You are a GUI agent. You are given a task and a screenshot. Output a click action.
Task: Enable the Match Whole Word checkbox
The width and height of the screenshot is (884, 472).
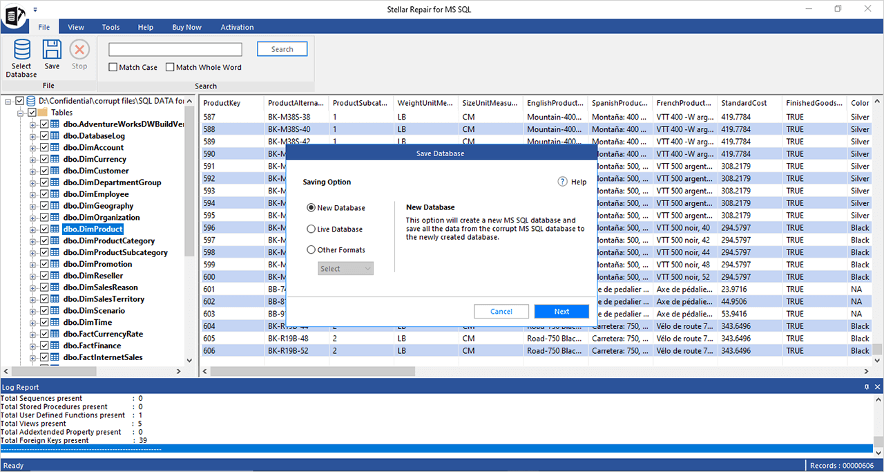coord(170,67)
